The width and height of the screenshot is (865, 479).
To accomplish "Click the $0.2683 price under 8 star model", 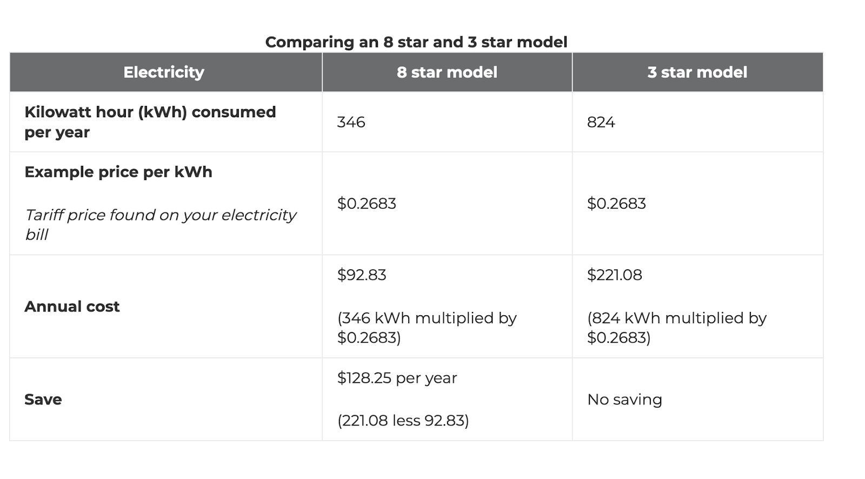I will (x=367, y=204).
